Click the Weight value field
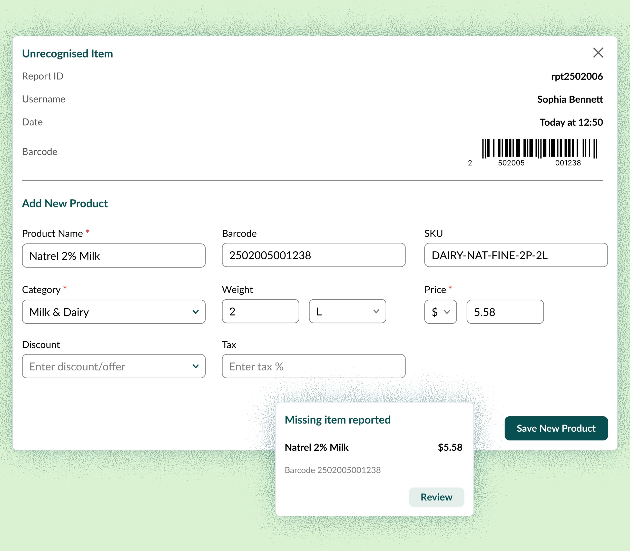 pyautogui.click(x=260, y=311)
